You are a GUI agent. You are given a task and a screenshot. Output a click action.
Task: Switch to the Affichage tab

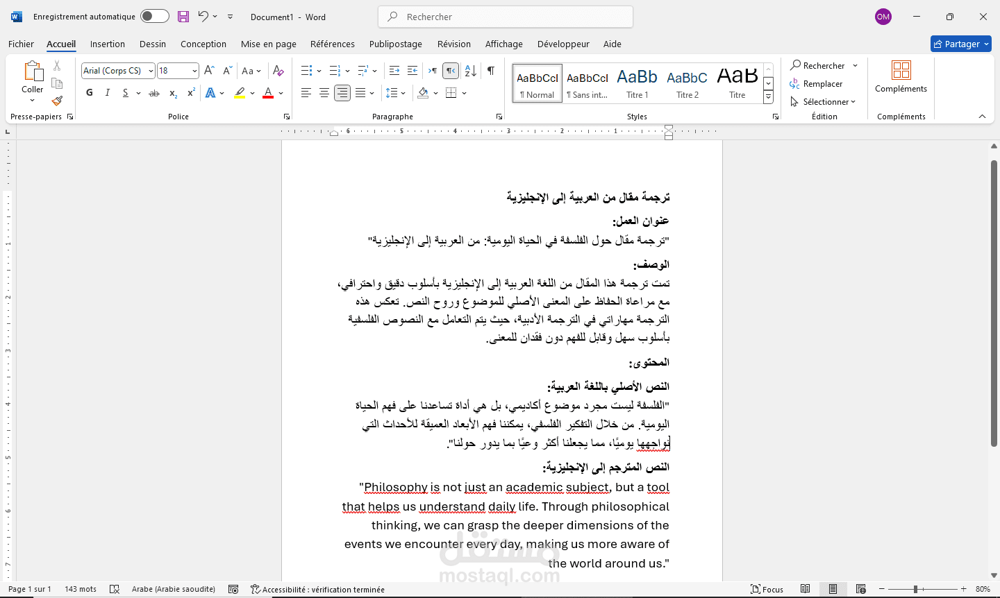[x=504, y=44]
